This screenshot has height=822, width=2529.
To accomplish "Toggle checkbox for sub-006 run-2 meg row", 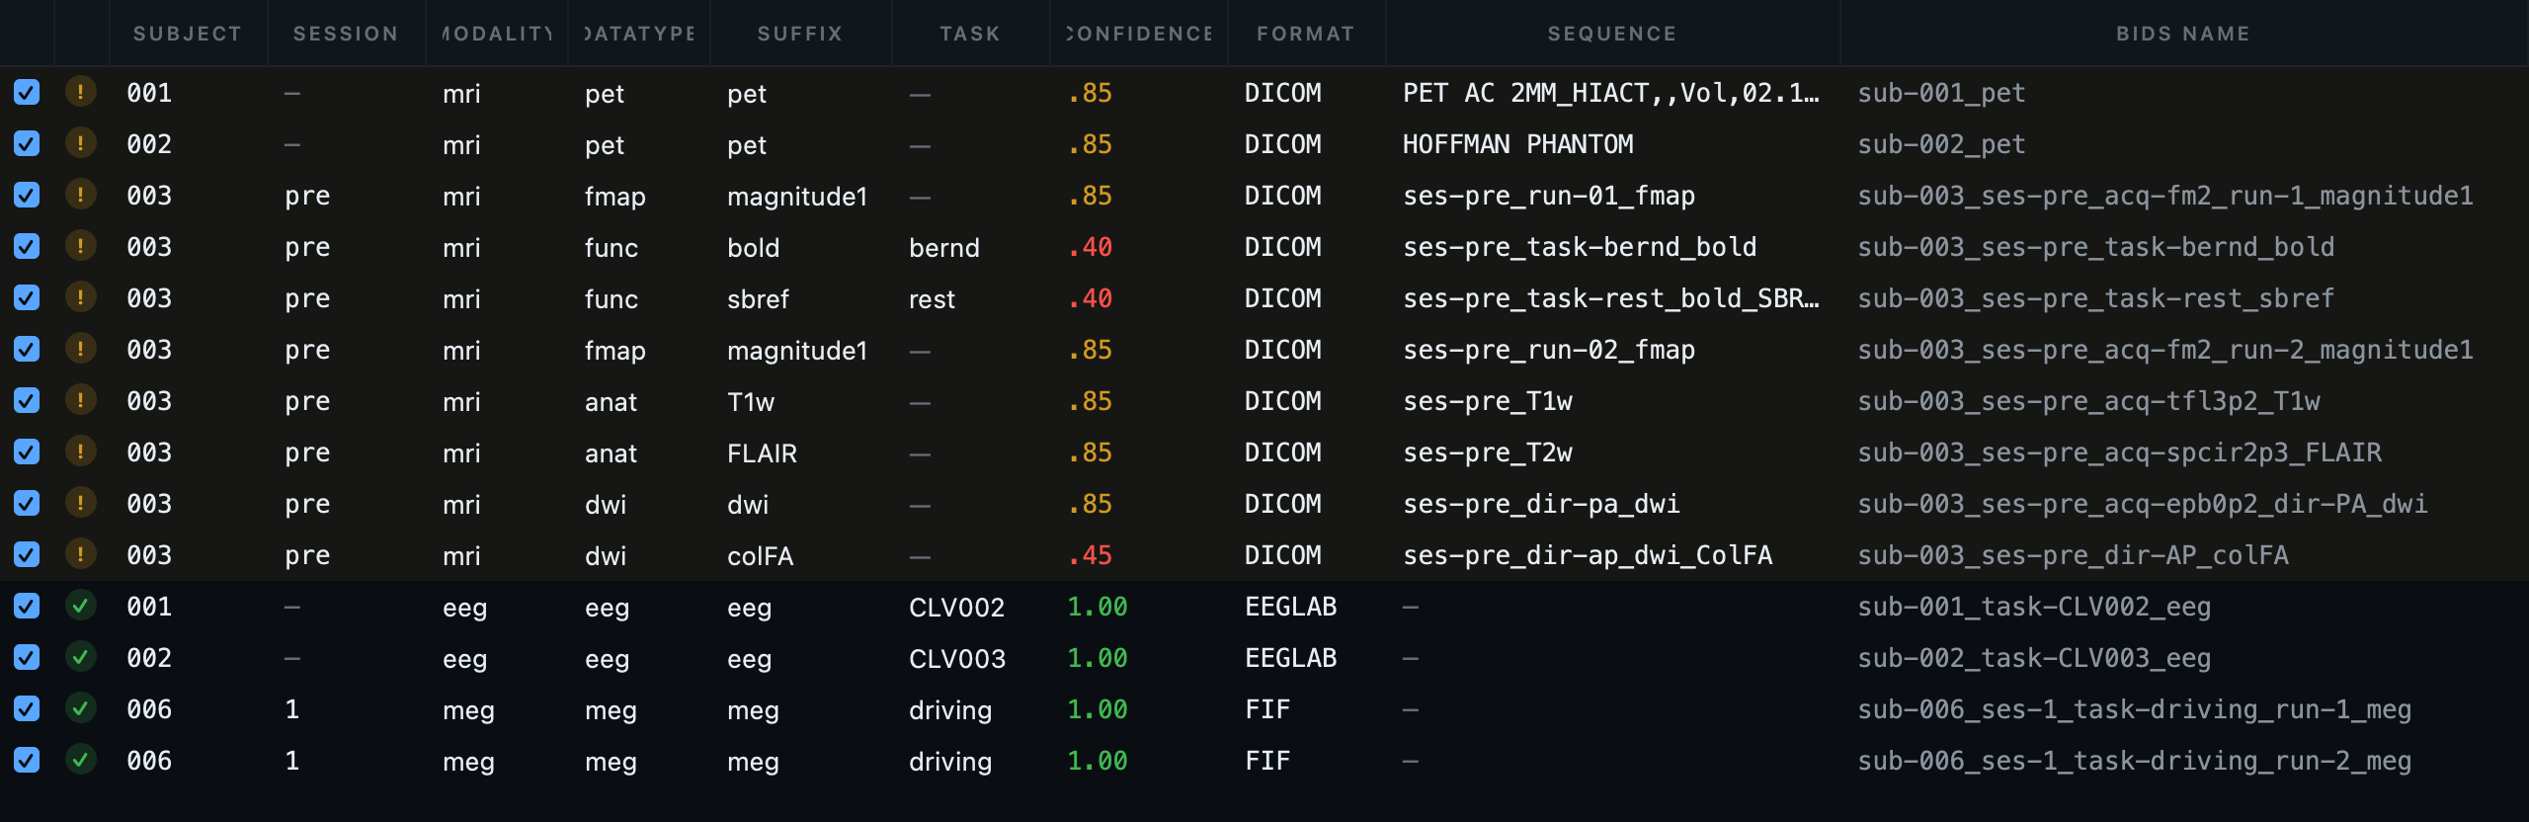I will tap(27, 761).
